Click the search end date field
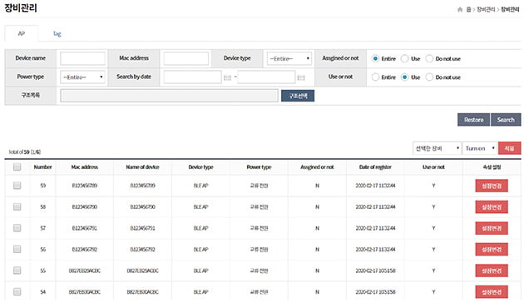 pyautogui.click(x=266, y=77)
